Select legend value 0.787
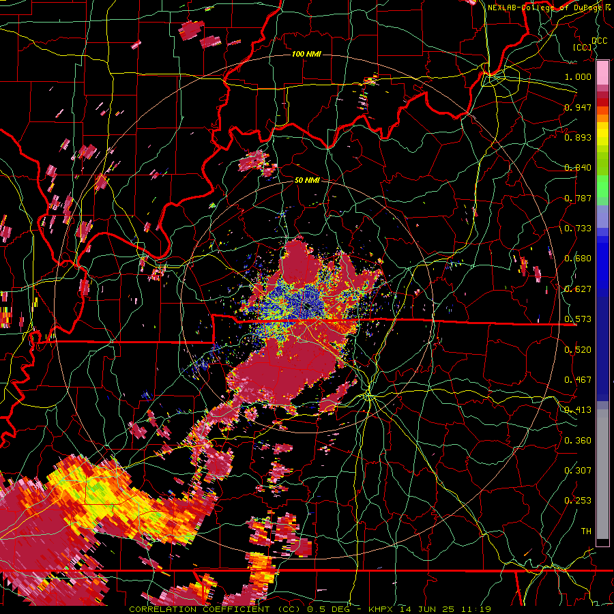Image resolution: width=614 pixels, height=614 pixels. point(578,198)
